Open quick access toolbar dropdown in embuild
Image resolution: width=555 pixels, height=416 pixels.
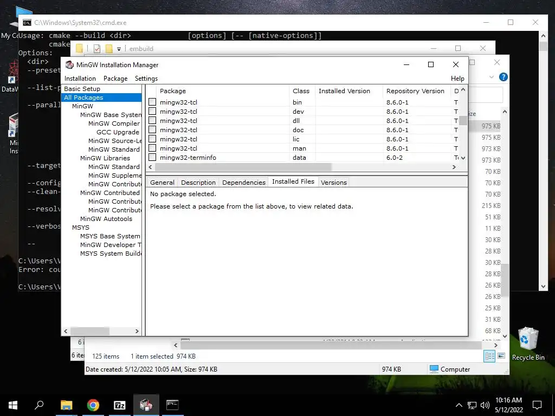click(119, 49)
